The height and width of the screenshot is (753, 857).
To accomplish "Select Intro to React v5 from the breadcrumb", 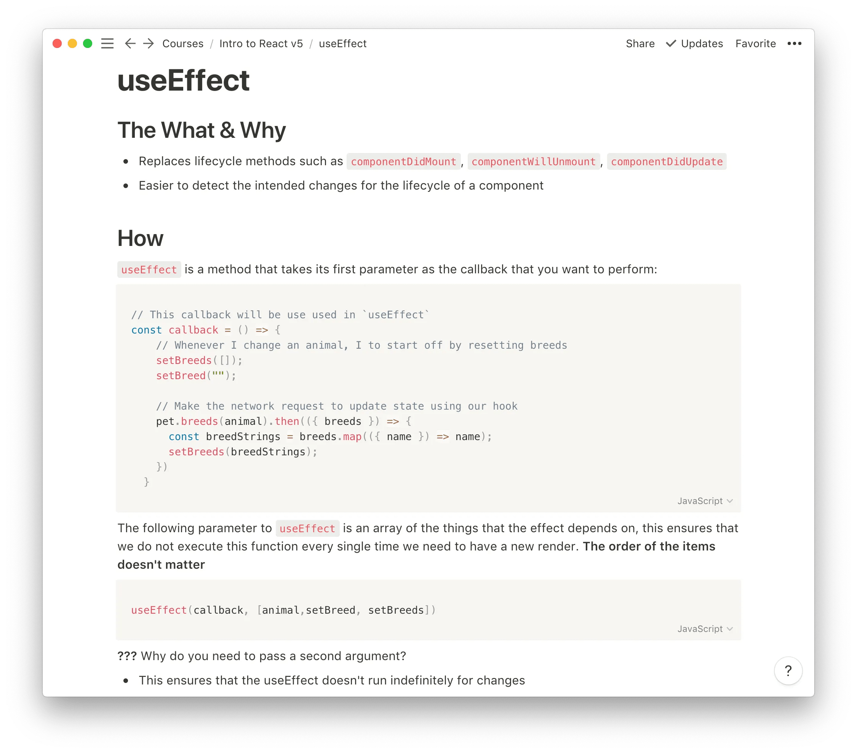I will (x=261, y=43).
